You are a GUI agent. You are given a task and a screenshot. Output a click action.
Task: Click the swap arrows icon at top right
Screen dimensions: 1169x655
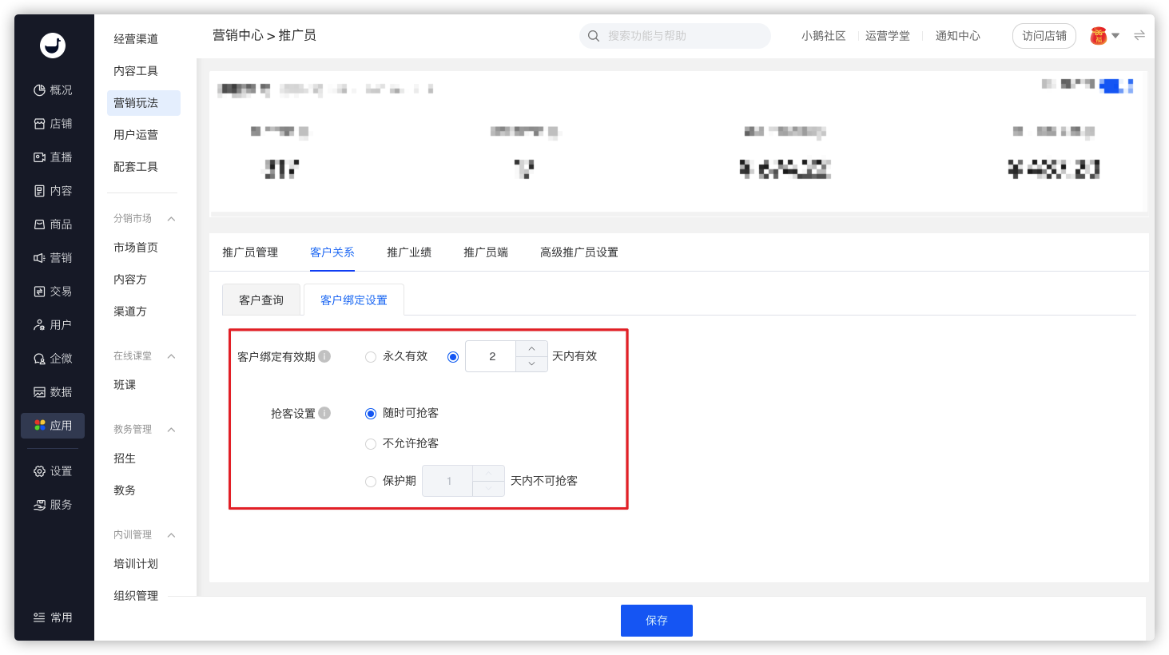click(x=1139, y=35)
